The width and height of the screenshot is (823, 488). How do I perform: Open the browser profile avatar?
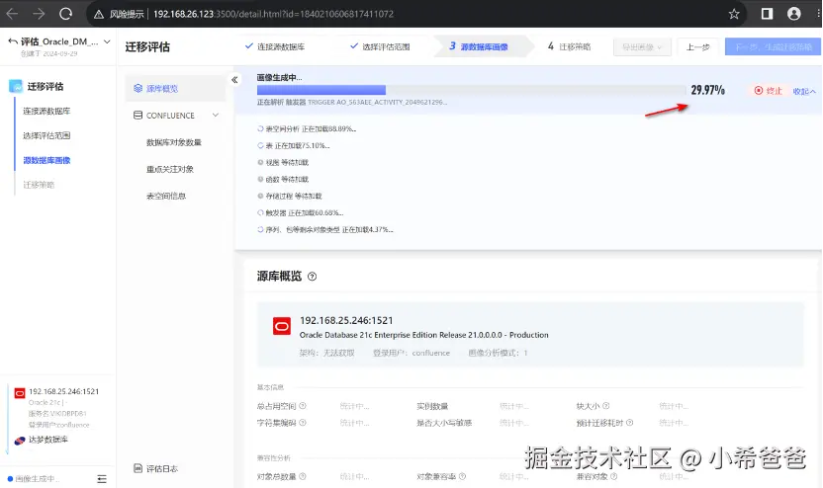(794, 14)
